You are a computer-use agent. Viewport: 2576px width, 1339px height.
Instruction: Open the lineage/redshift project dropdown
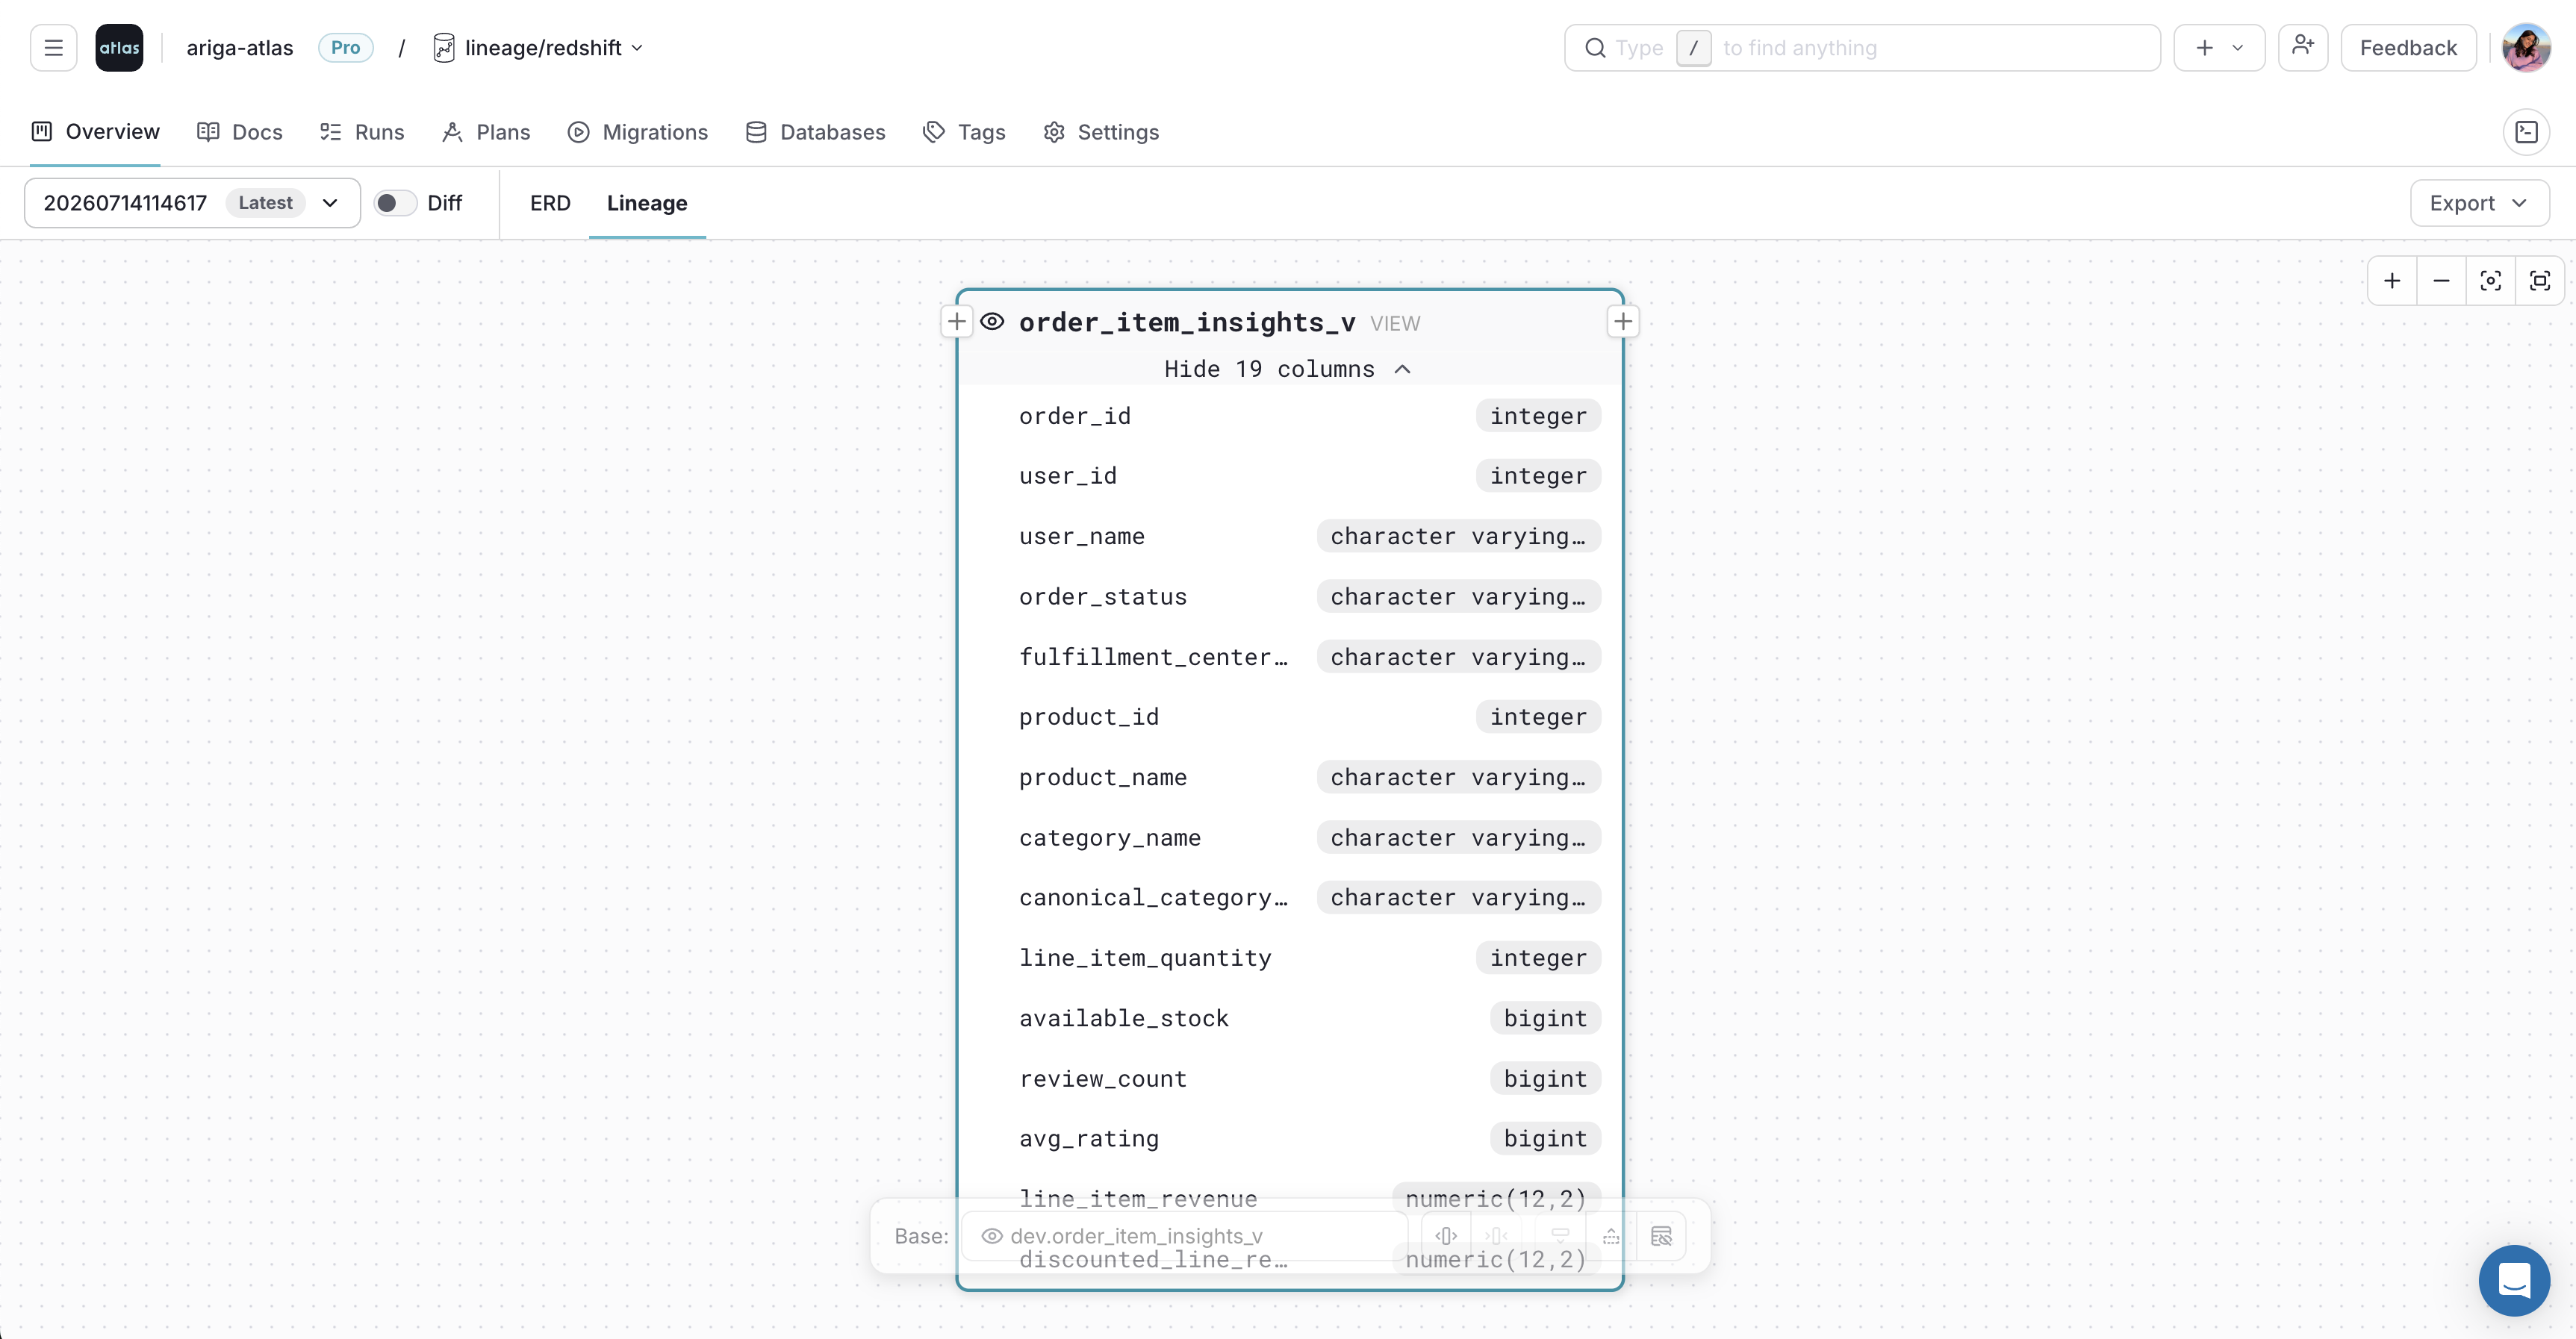coord(539,48)
